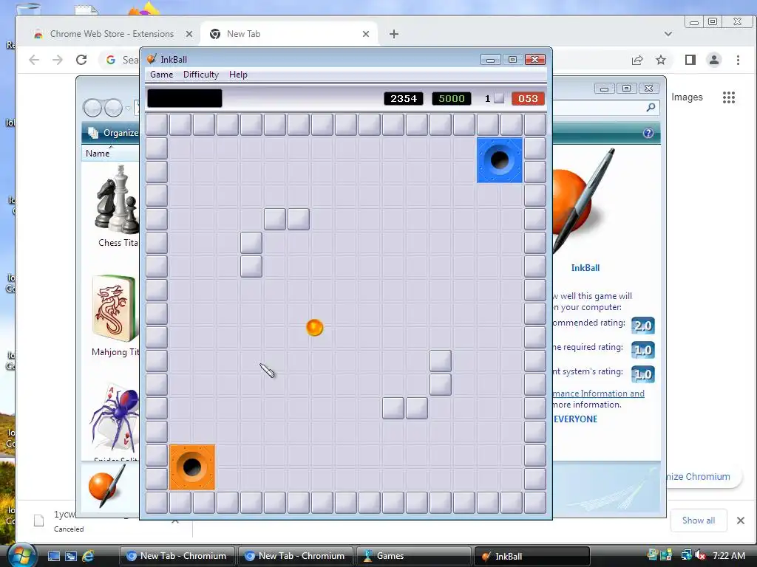This screenshot has height=567, width=757.
Task: Click the black ink preview box
Action: [x=184, y=98]
